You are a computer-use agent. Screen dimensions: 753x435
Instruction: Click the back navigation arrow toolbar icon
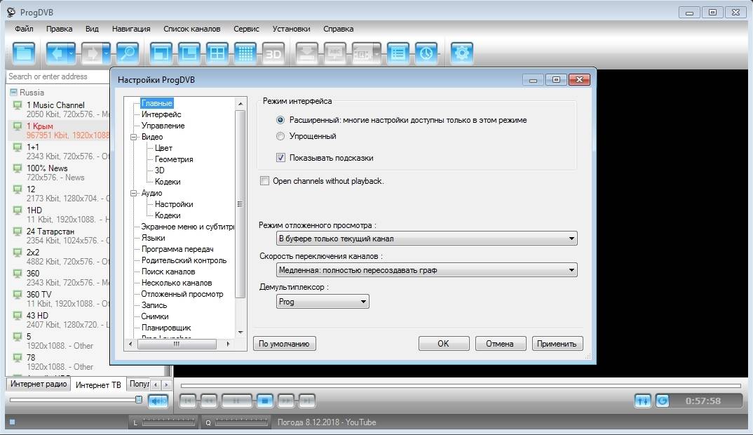point(56,53)
